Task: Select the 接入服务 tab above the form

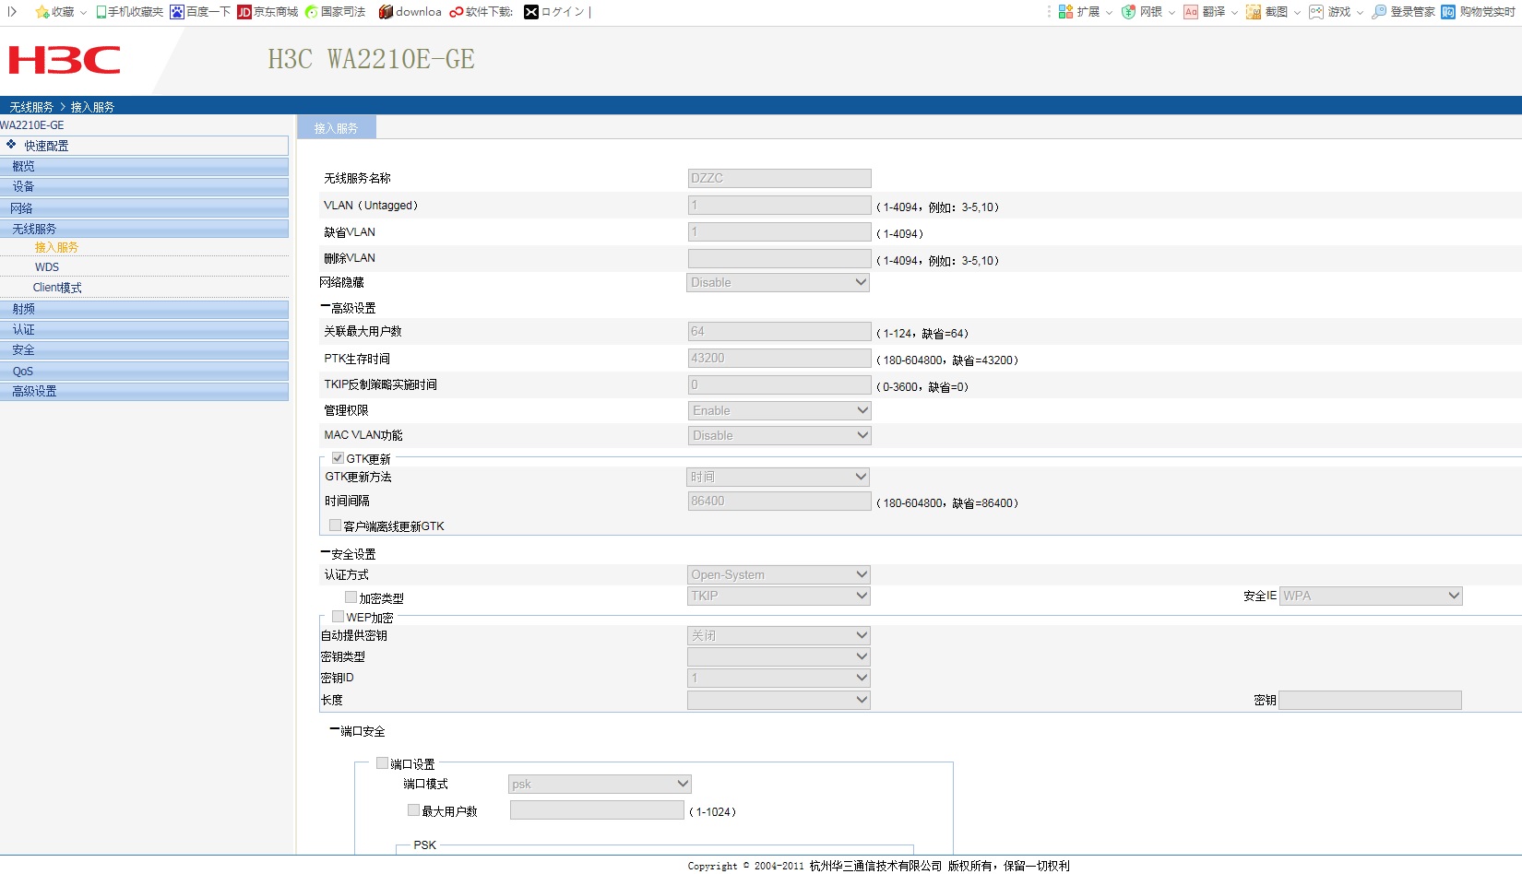Action: (336, 128)
